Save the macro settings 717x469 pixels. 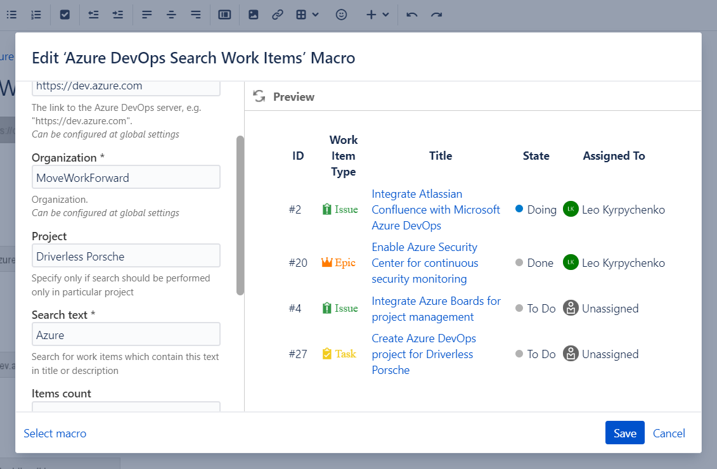point(624,433)
